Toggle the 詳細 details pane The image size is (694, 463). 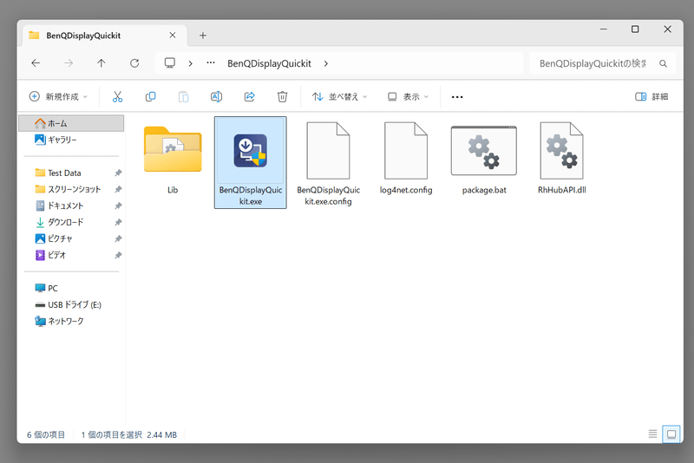pyautogui.click(x=651, y=96)
